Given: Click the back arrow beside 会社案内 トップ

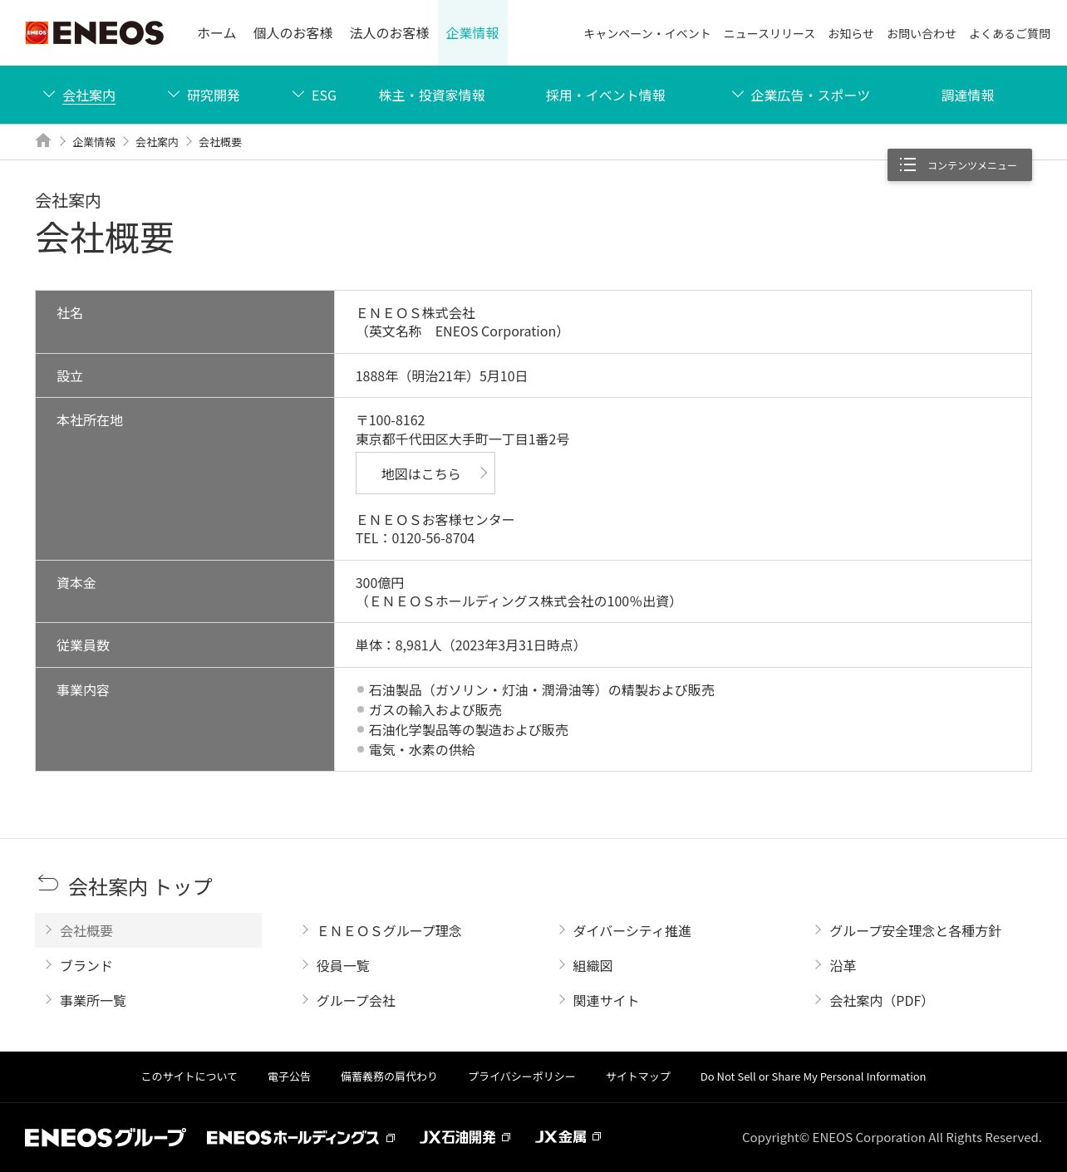Looking at the screenshot, I should coord(48,883).
